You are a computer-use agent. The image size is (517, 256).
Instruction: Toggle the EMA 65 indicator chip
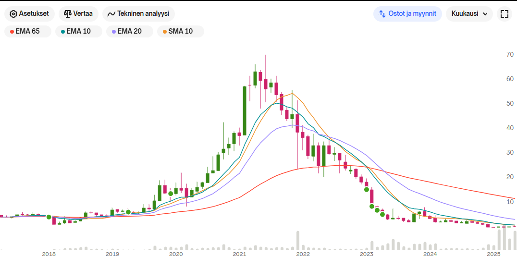pos(28,31)
